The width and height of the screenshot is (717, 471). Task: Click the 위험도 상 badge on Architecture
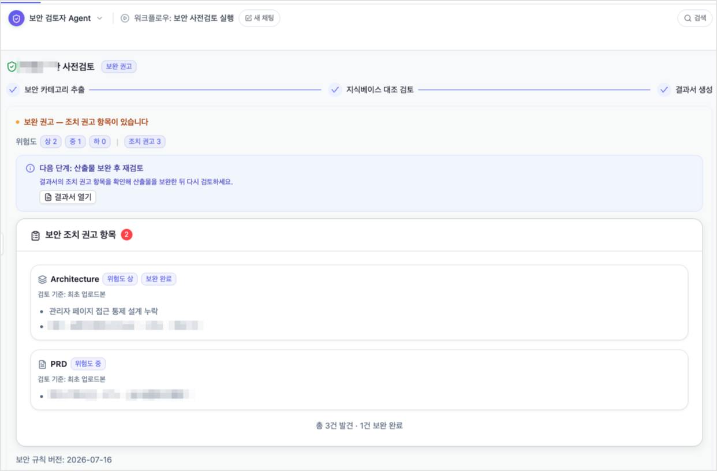point(120,279)
